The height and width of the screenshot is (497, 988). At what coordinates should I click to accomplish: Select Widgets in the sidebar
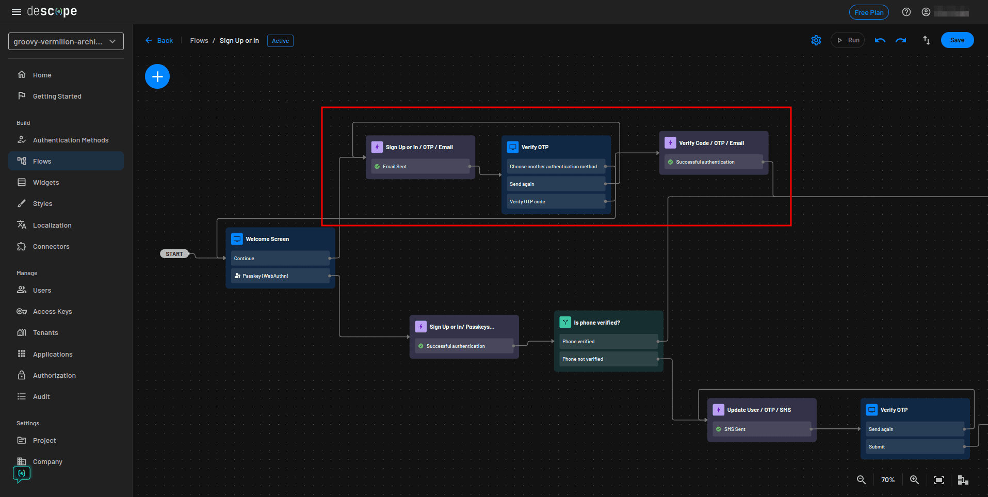[46, 182]
